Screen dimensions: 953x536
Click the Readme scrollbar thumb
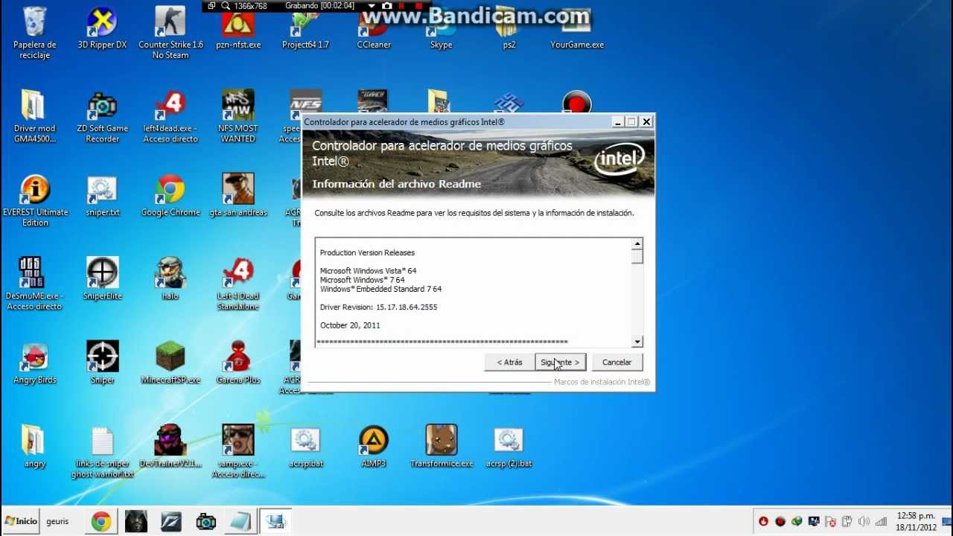click(x=637, y=257)
